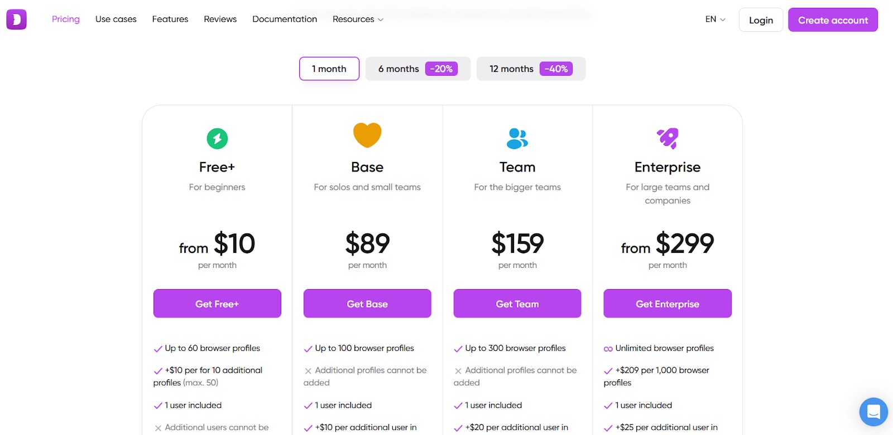Click the Get Enterprise button

click(668, 304)
